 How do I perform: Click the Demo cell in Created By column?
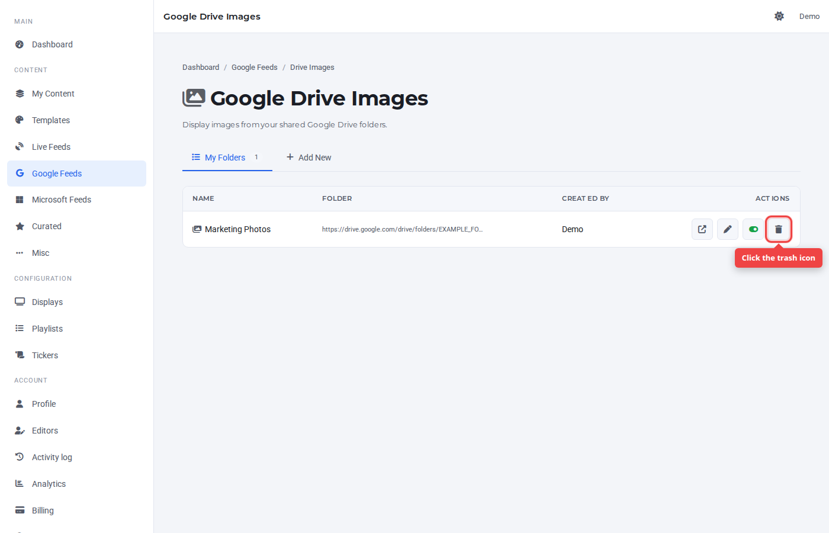pos(573,229)
